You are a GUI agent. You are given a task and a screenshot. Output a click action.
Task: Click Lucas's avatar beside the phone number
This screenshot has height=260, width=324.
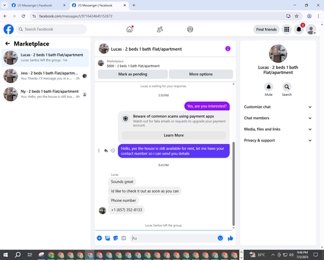(x=102, y=211)
